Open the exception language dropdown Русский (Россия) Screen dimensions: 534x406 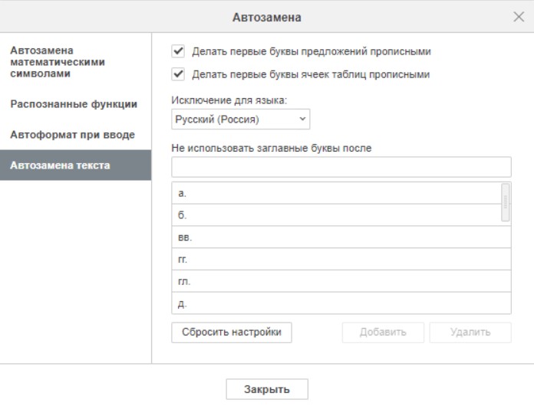point(240,120)
